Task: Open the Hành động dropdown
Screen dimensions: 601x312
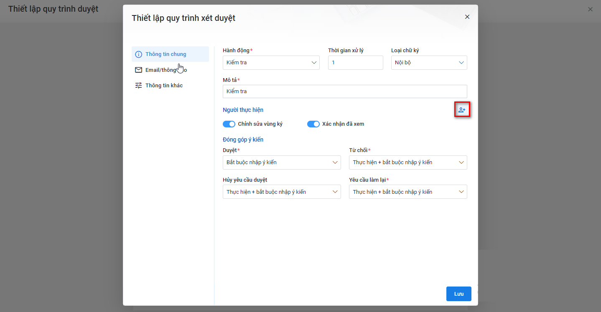Action: (271, 63)
